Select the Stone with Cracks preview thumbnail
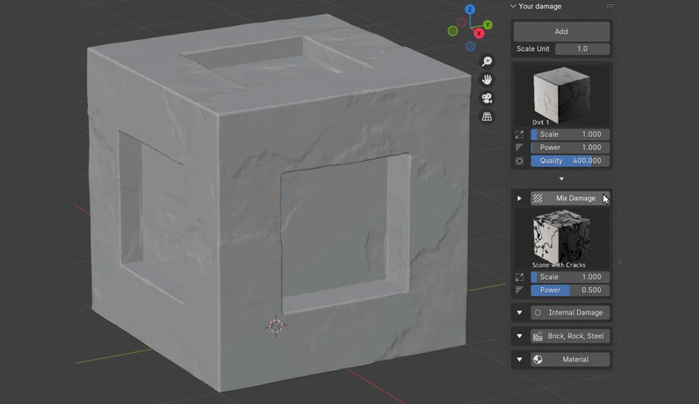Viewport: 699px width, 404px height. pos(562,238)
